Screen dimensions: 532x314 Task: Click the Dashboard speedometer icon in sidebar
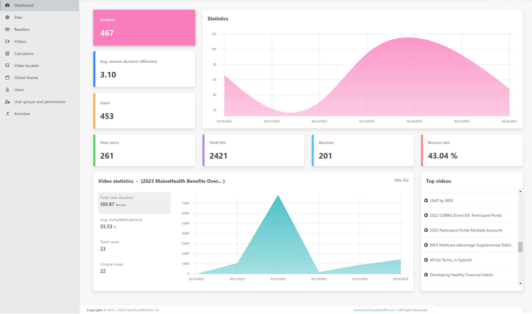click(7, 5)
